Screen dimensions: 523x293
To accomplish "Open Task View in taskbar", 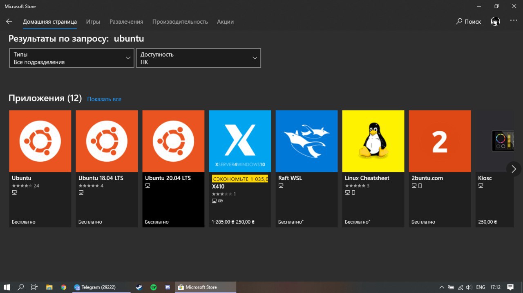I will tap(35, 287).
